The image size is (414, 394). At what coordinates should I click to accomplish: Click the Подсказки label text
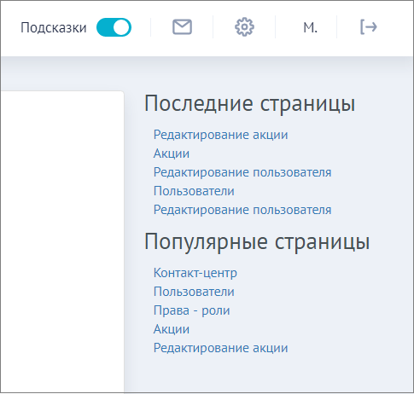tap(54, 28)
